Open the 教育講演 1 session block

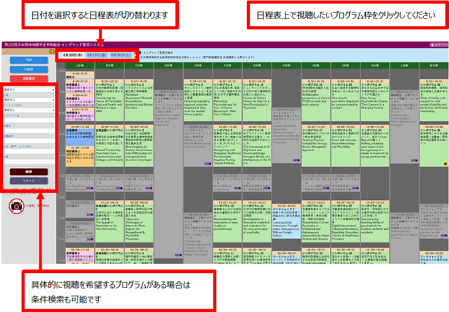(80, 87)
